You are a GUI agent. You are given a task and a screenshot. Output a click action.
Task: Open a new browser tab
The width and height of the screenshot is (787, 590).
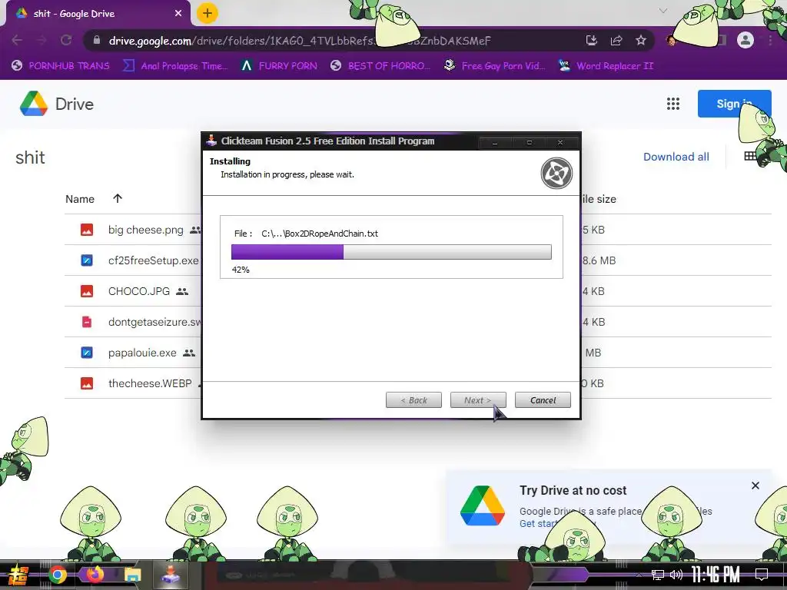tap(208, 13)
